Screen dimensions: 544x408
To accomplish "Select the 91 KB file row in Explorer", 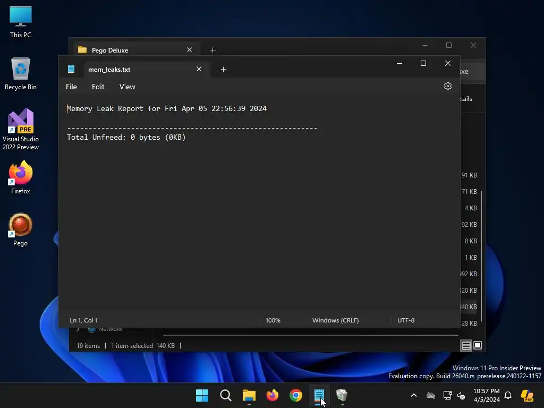I will (x=469, y=175).
